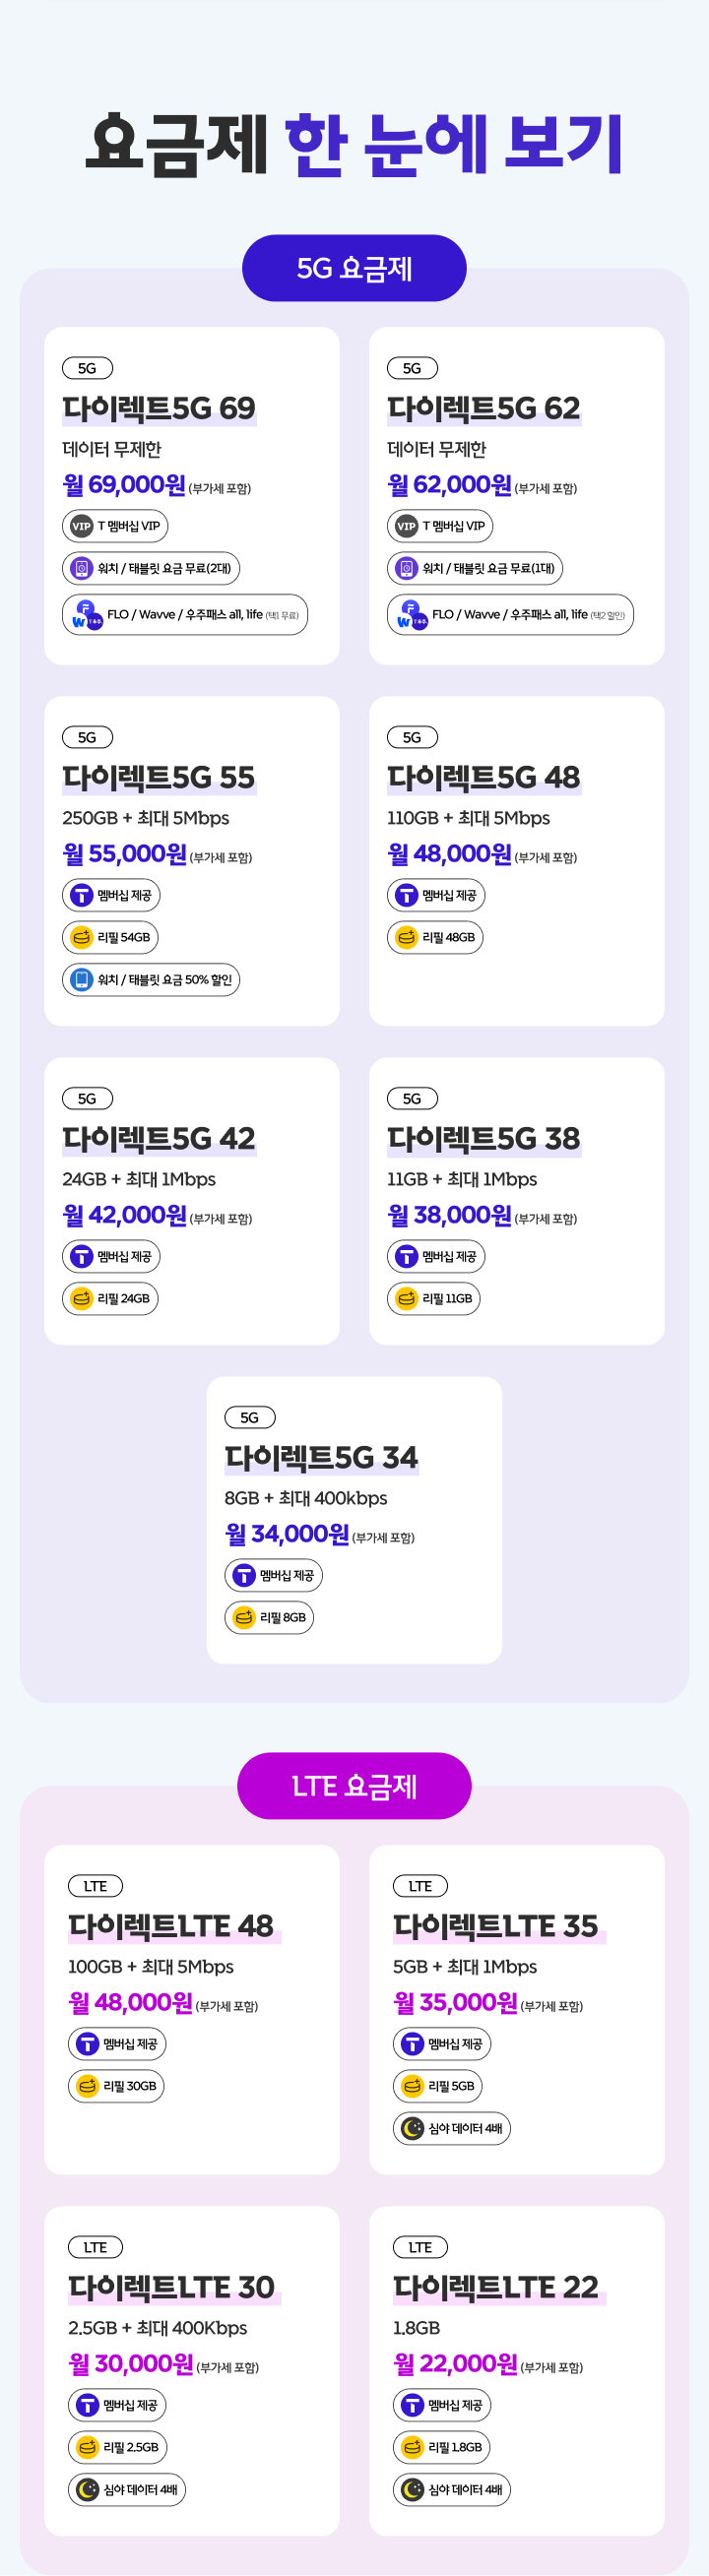Select the 5G 요금제 section tab
709x2576 pixels.
(x=354, y=268)
